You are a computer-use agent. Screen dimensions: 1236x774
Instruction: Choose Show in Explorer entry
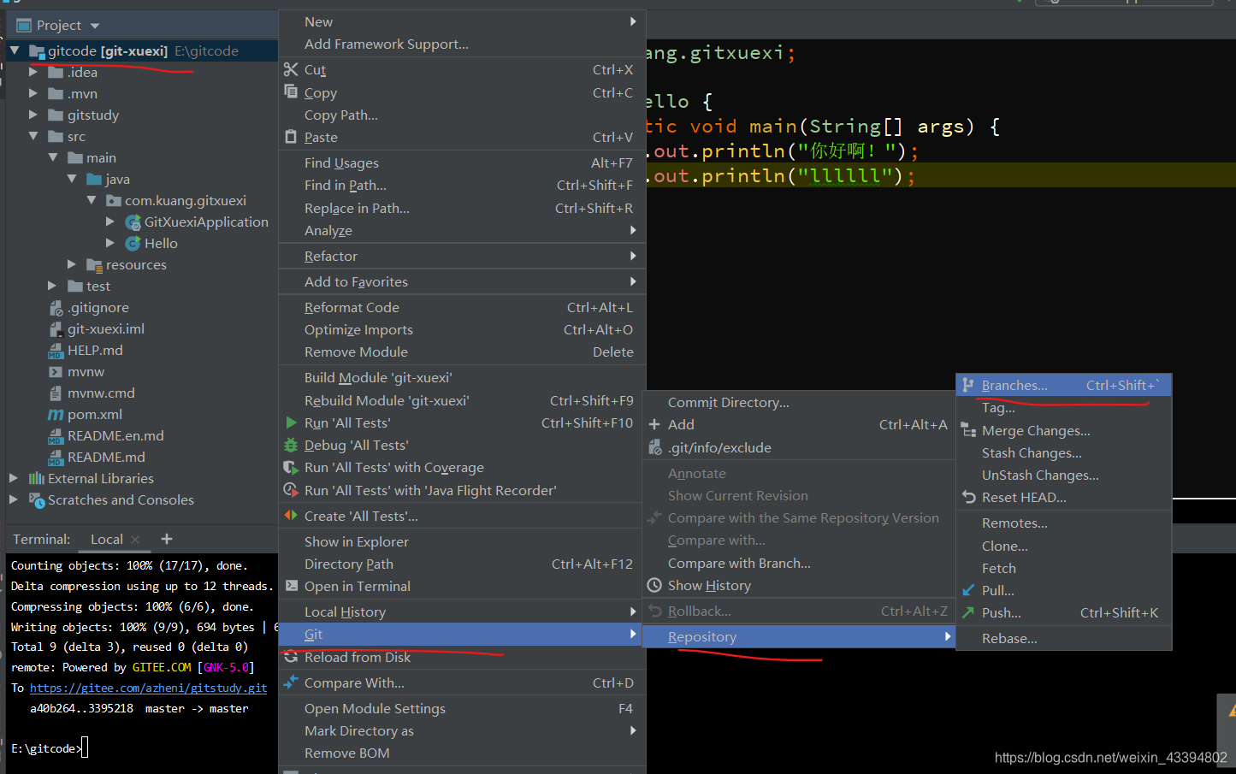pos(462,541)
